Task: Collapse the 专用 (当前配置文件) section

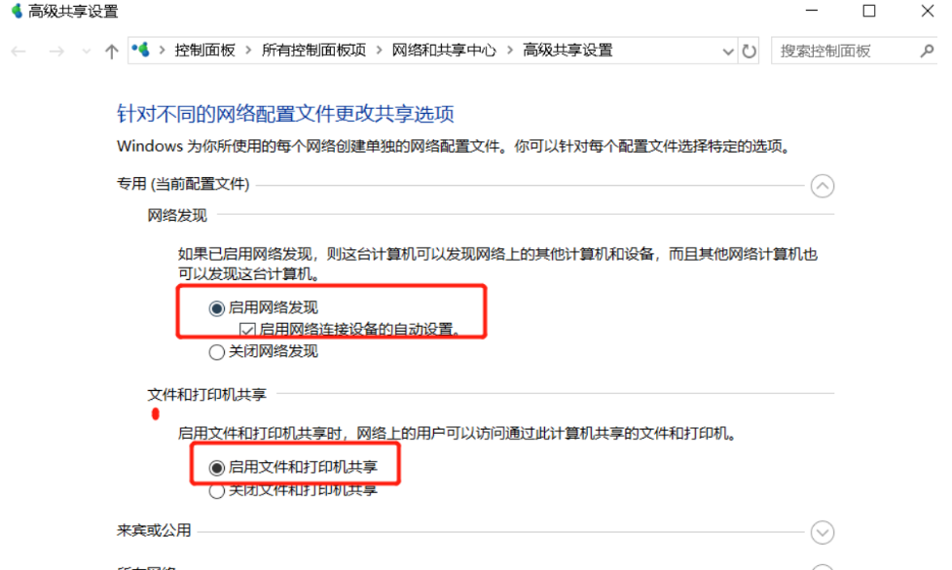Action: point(823,185)
